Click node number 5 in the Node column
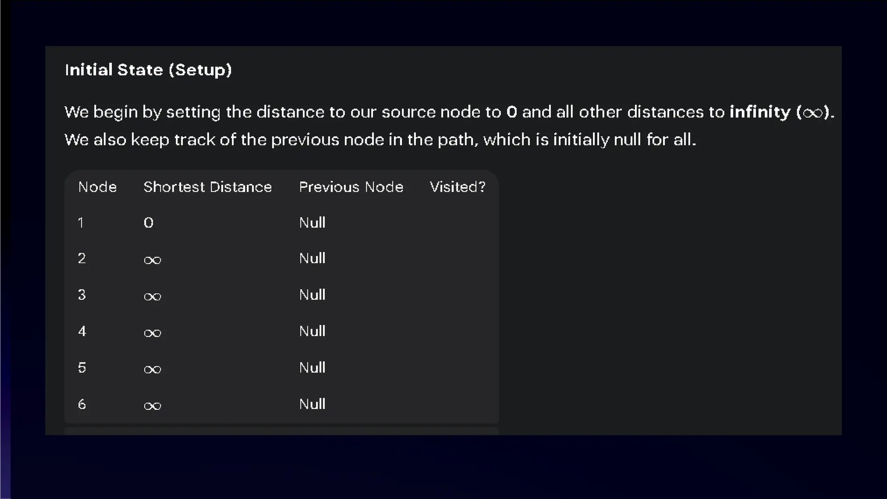This screenshot has width=887, height=499. pyautogui.click(x=82, y=368)
